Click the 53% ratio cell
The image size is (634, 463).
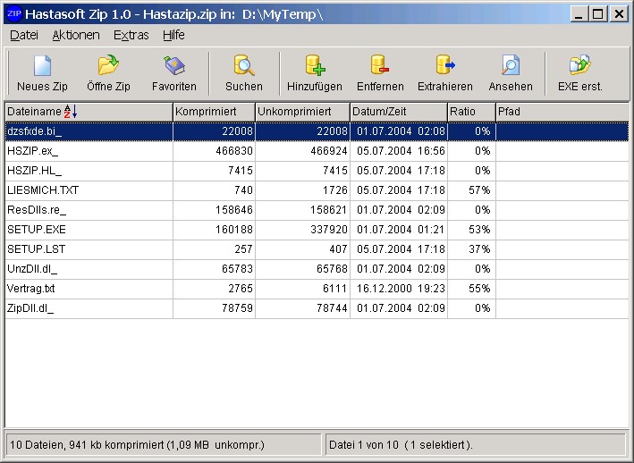point(479,230)
